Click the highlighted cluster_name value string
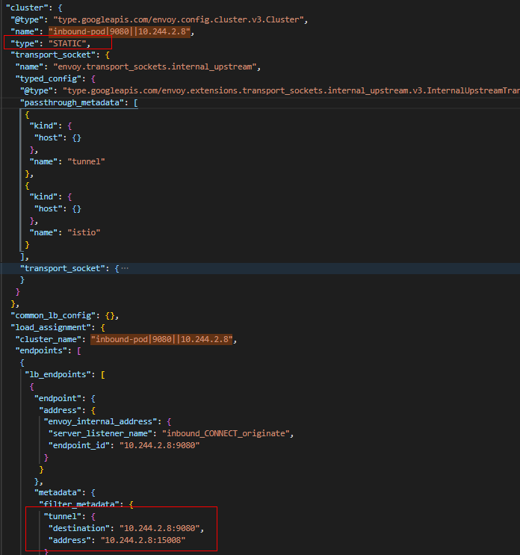The height and width of the screenshot is (555, 520). [163, 339]
